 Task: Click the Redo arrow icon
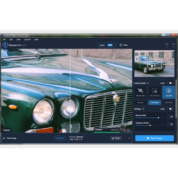(173, 44)
